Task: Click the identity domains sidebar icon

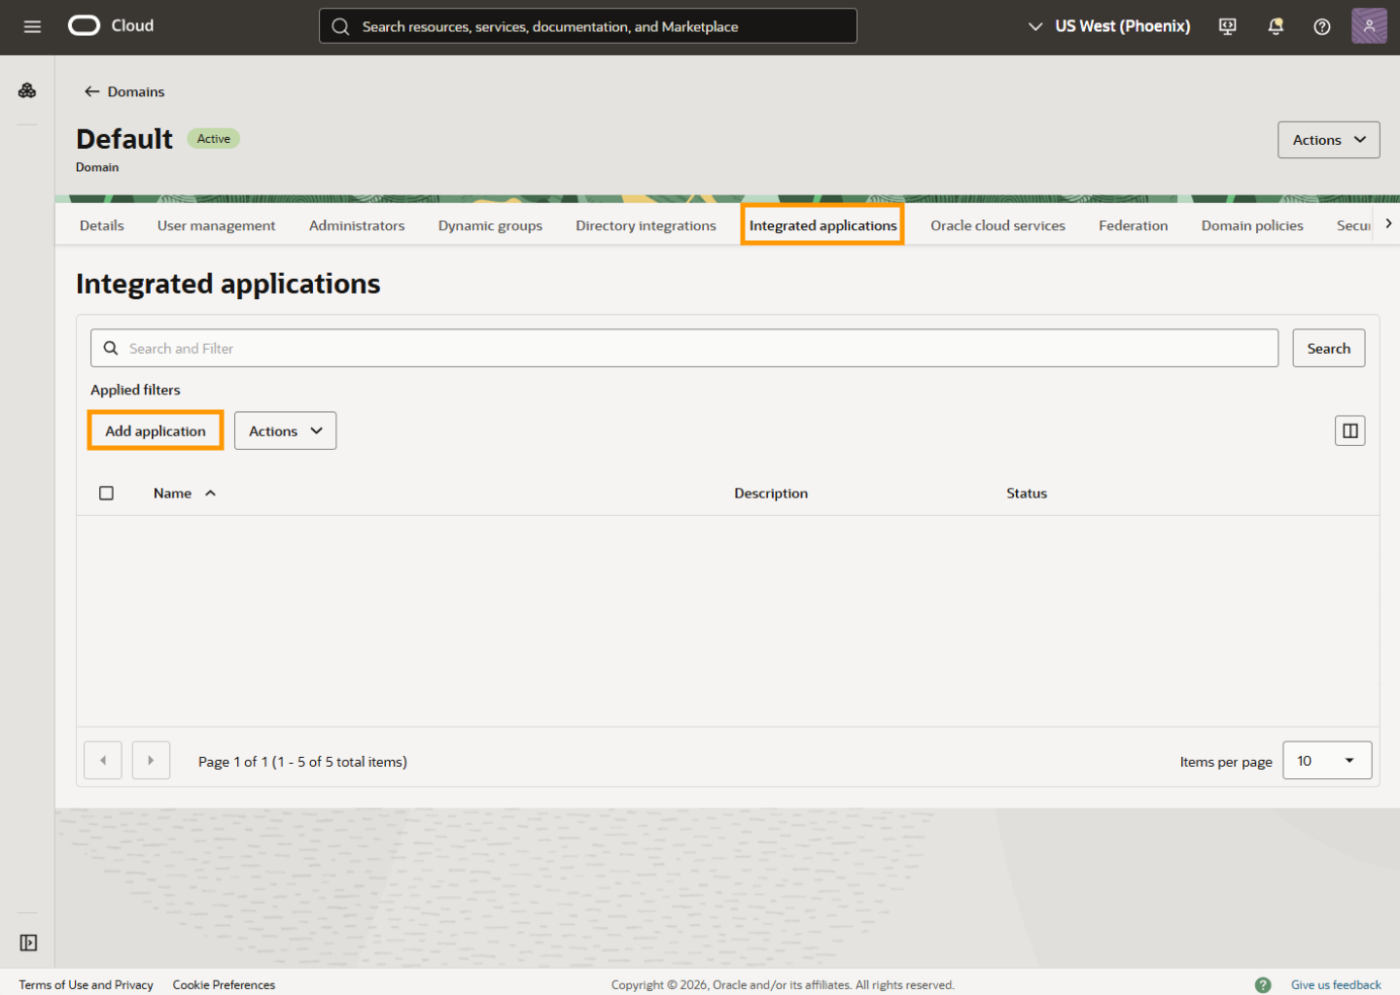Action: [27, 90]
